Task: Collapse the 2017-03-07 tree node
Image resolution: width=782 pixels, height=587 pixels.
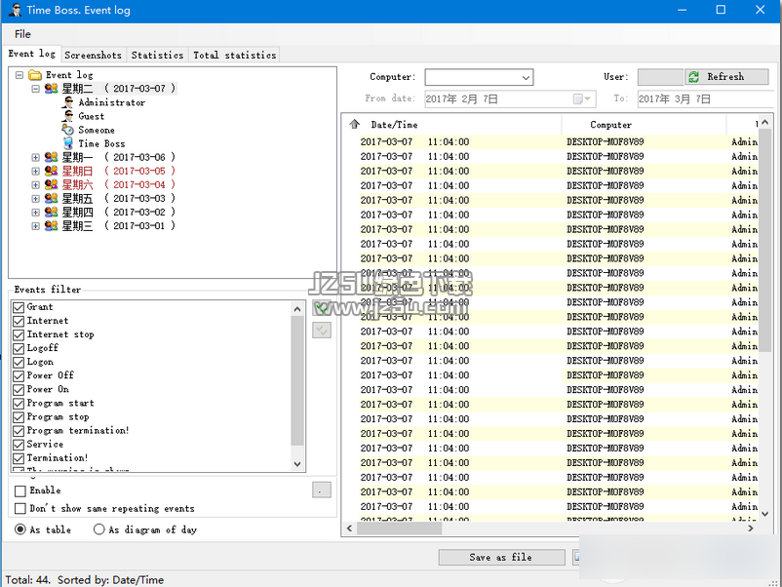Action: point(35,89)
